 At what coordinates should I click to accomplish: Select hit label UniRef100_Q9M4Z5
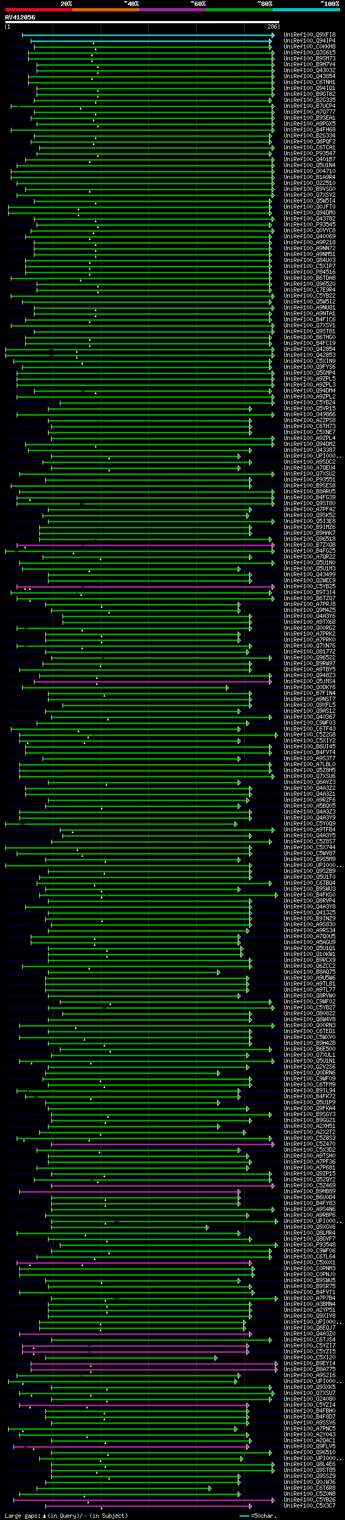[x=309, y=610]
